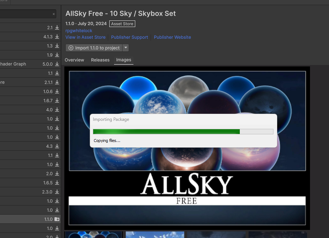This screenshot has width=329, height=238.
Task: Click download icon beside version 1.6.7
Action: click(57, 100)
